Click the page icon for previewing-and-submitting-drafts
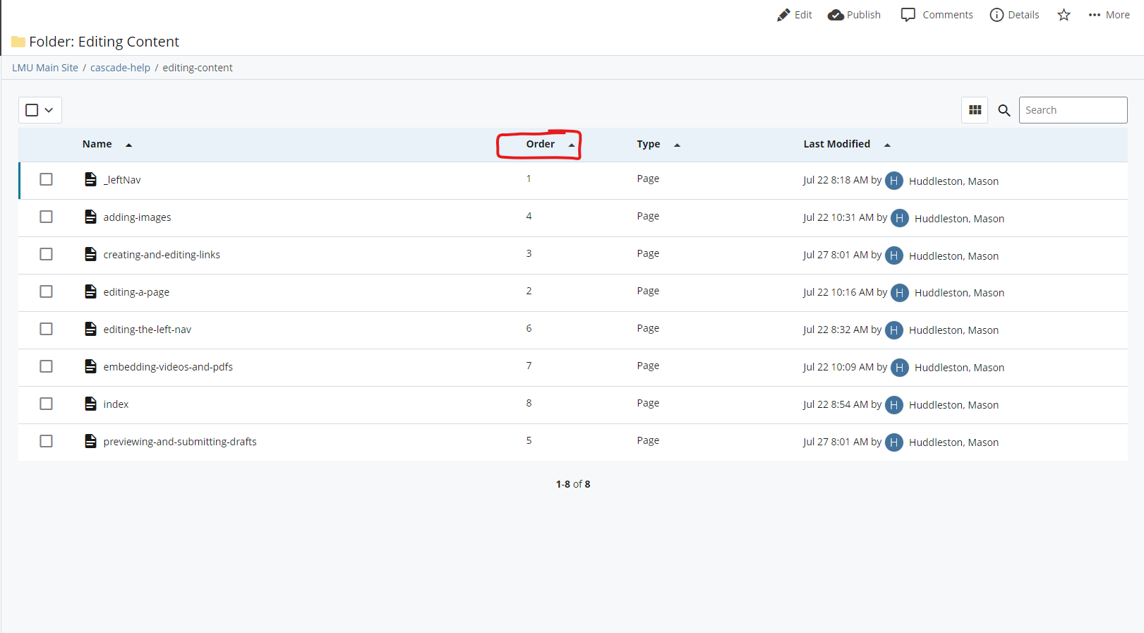The width and height of the screenshot is (1144, 633). [90, 441]
